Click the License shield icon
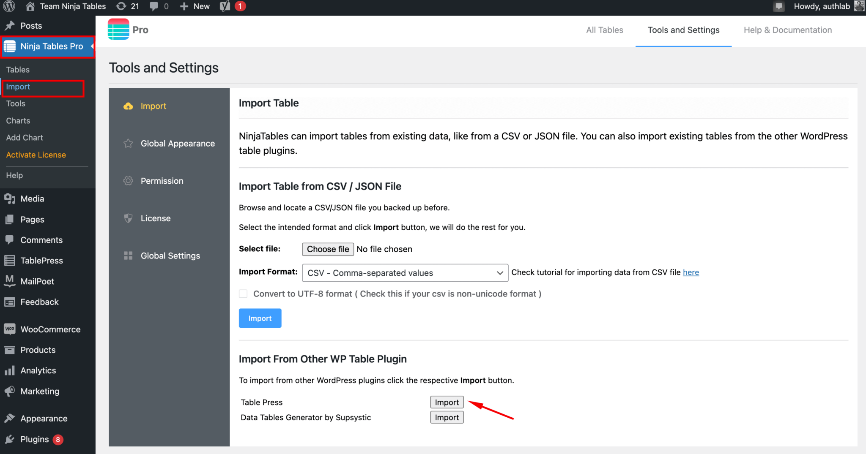This screenshot has width=866, height=454. (128, 218)
